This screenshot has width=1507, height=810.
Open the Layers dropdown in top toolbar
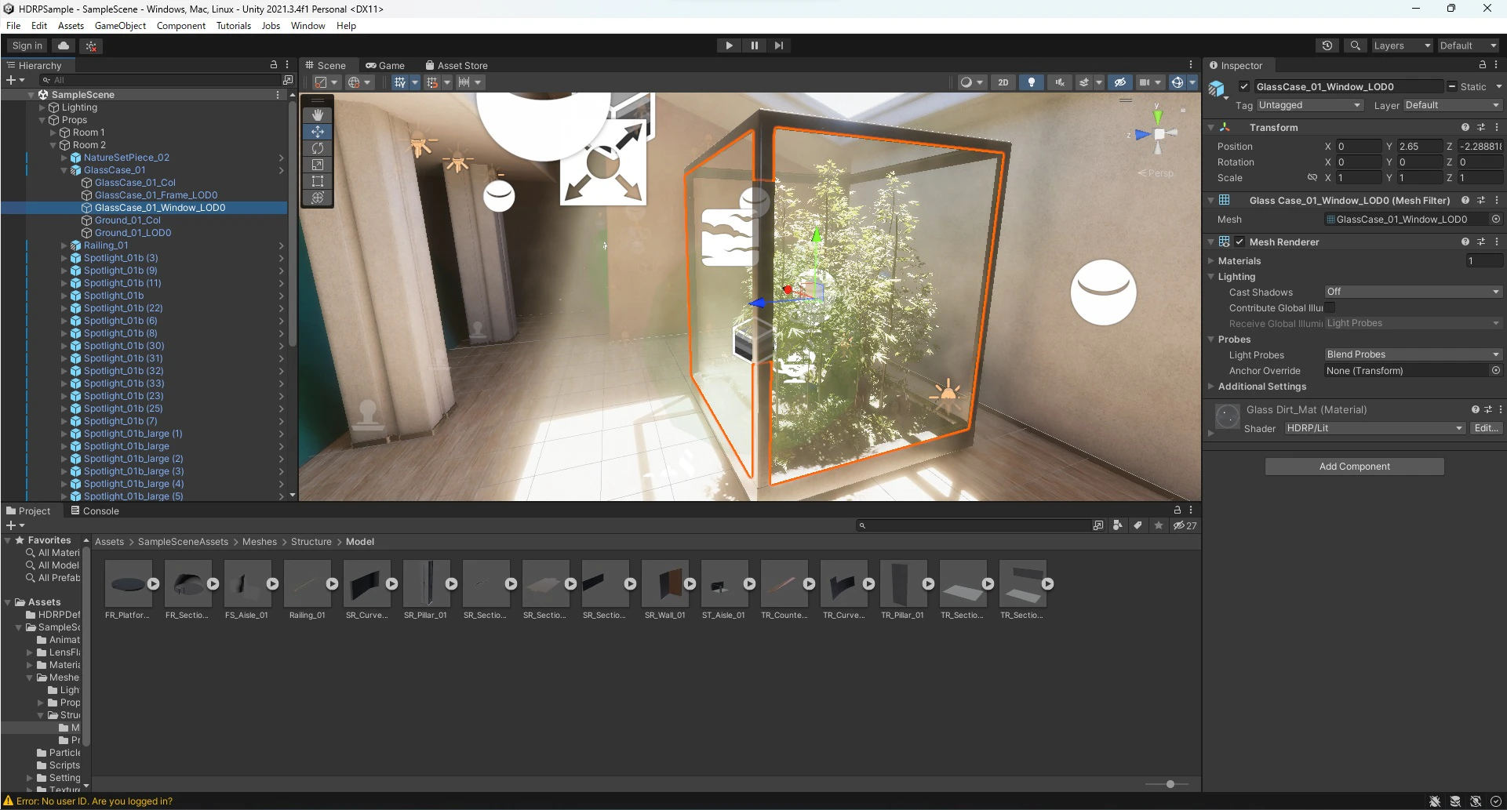[x=1401, y=45]
